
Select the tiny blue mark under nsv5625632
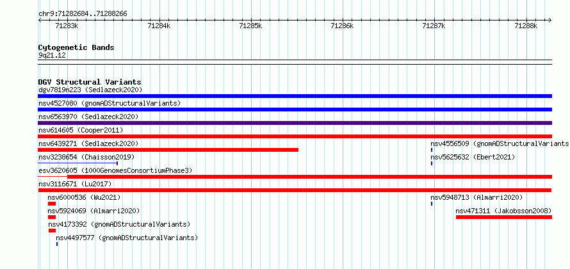pyautogui.click(x=432, y=163)
